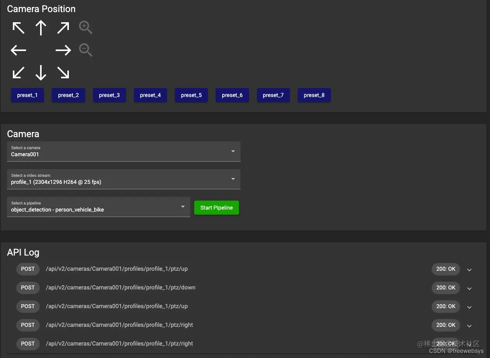Open the Select a video stream dropdown
This screenshot has width=490, height=358.
124,179
